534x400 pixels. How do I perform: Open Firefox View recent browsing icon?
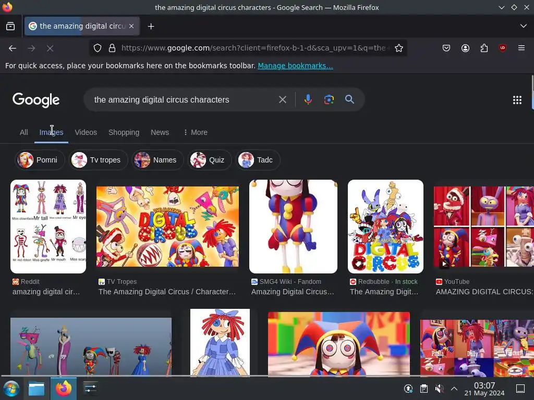(x=10, y=26)
